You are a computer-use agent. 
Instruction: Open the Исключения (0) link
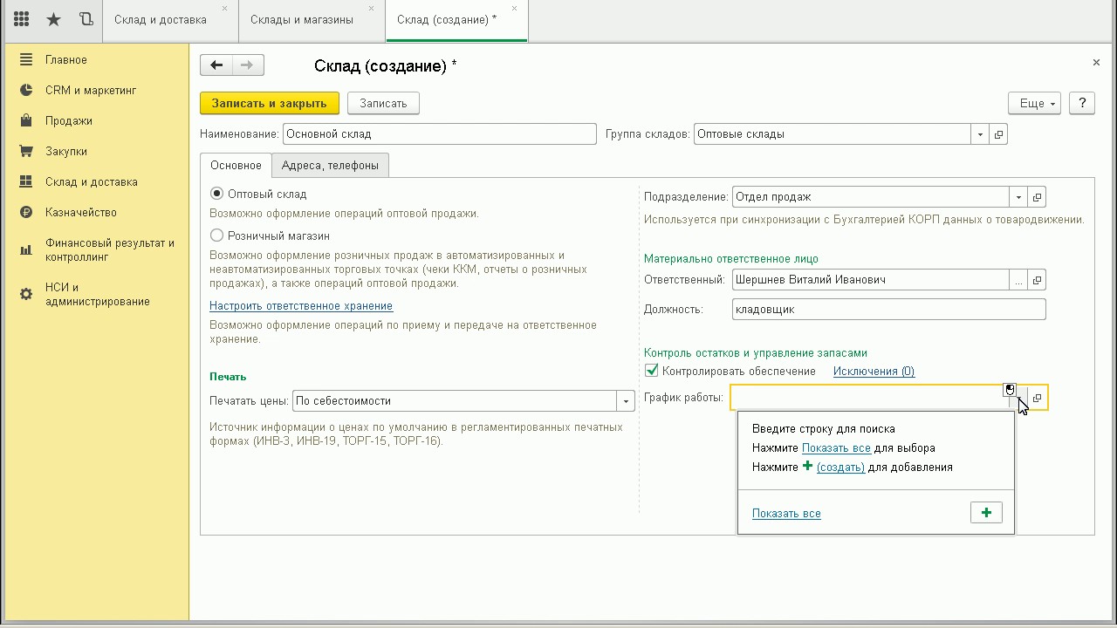[874, 372]
